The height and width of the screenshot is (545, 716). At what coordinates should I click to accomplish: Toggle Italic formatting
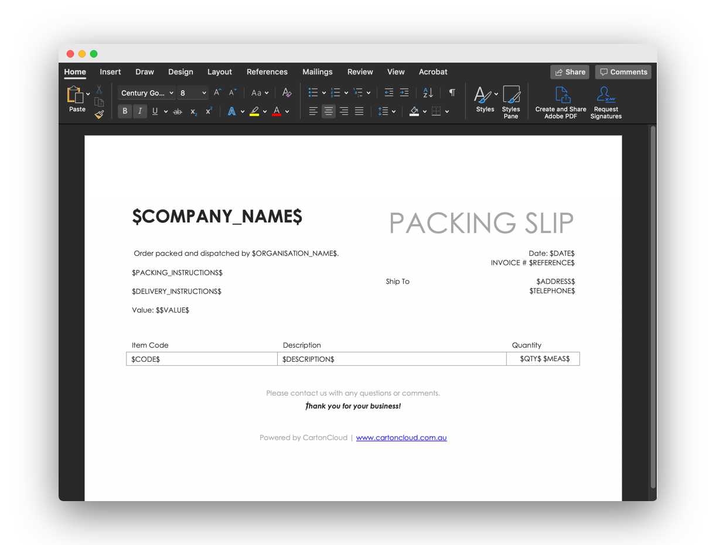(140, 111)
